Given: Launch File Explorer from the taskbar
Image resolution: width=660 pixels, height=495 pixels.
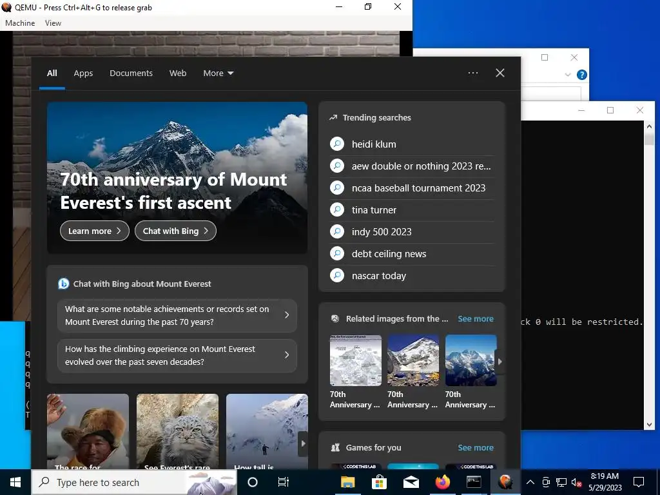Looking at the screenshot, I should pos(347,482).
